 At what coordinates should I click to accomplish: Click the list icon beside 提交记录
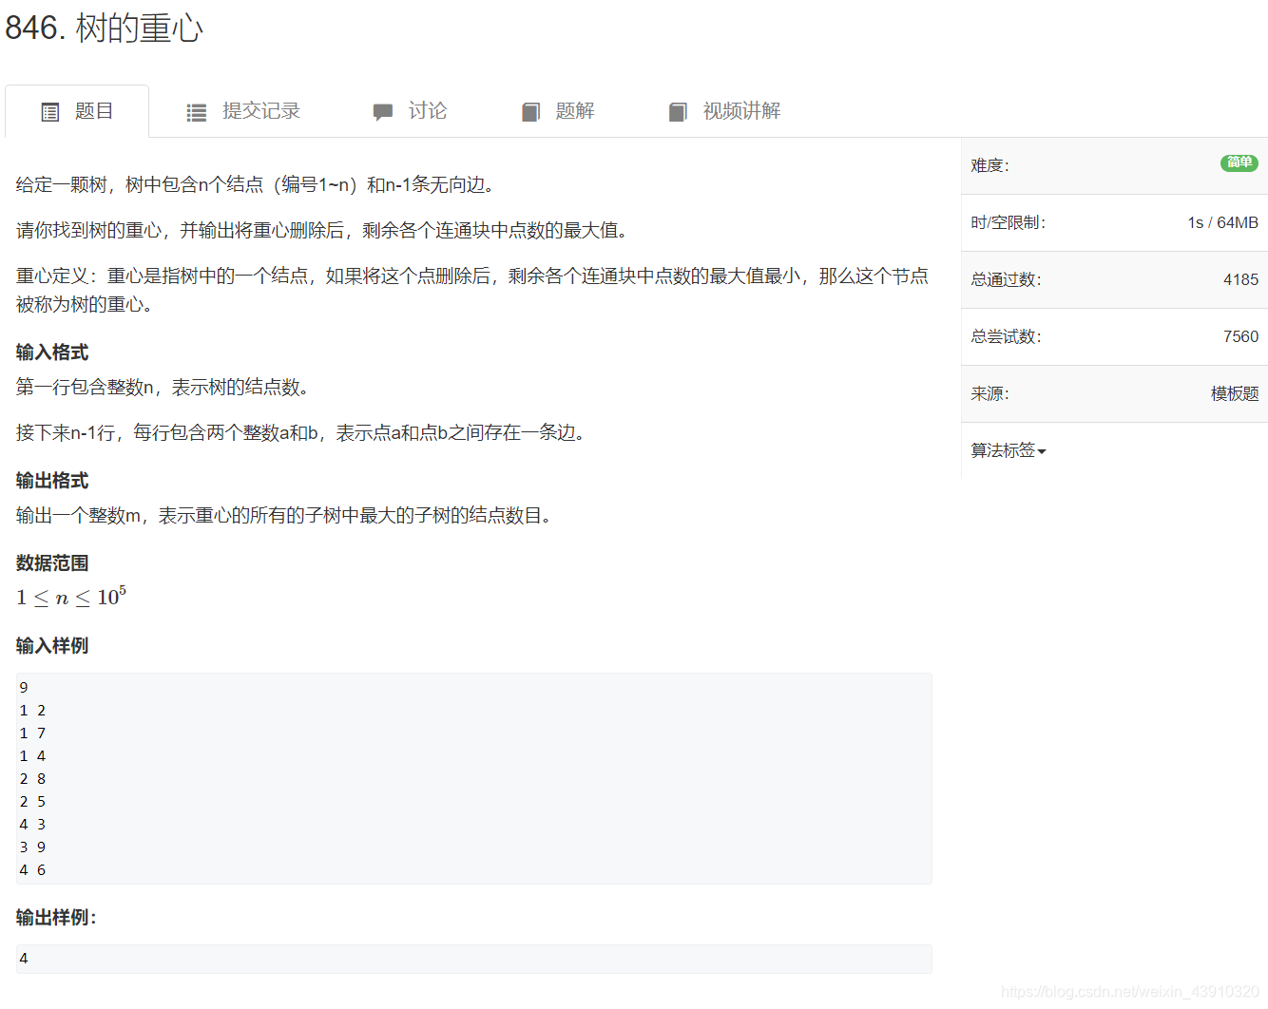(x=196, y=111)
